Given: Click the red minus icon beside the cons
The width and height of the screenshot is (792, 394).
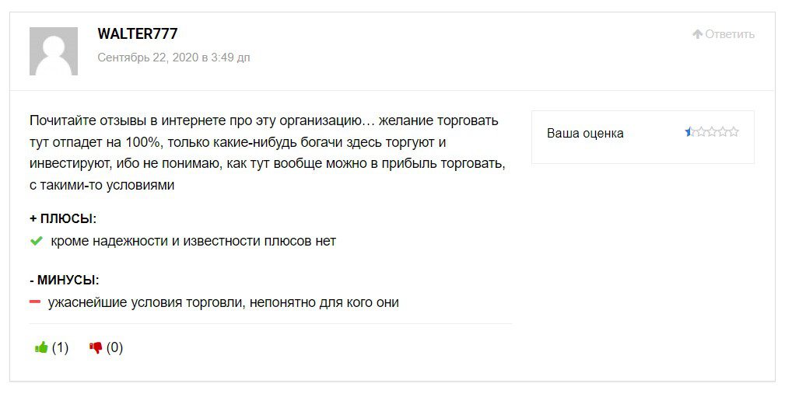Looking at the screenshot, I should click(35, 302).
